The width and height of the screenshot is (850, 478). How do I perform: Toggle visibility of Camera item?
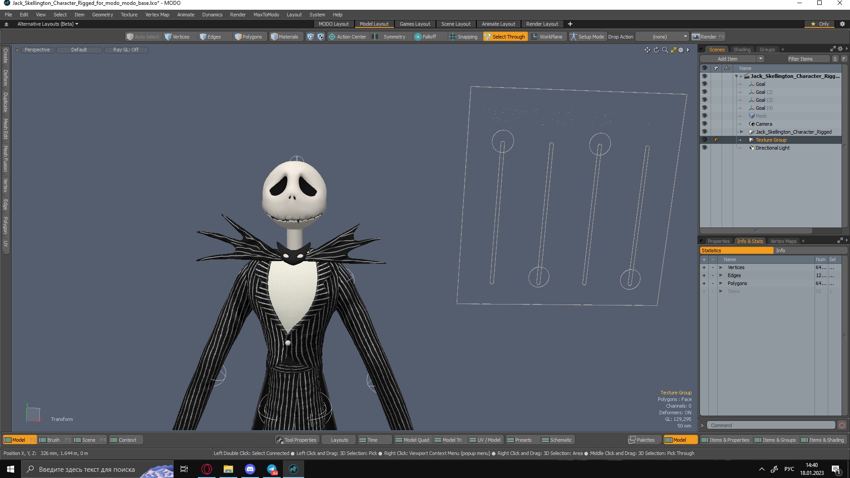704,124
